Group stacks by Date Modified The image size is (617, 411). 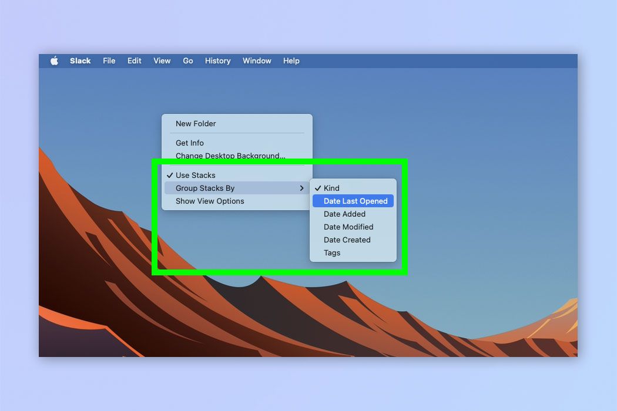click(x=349, y=227)
